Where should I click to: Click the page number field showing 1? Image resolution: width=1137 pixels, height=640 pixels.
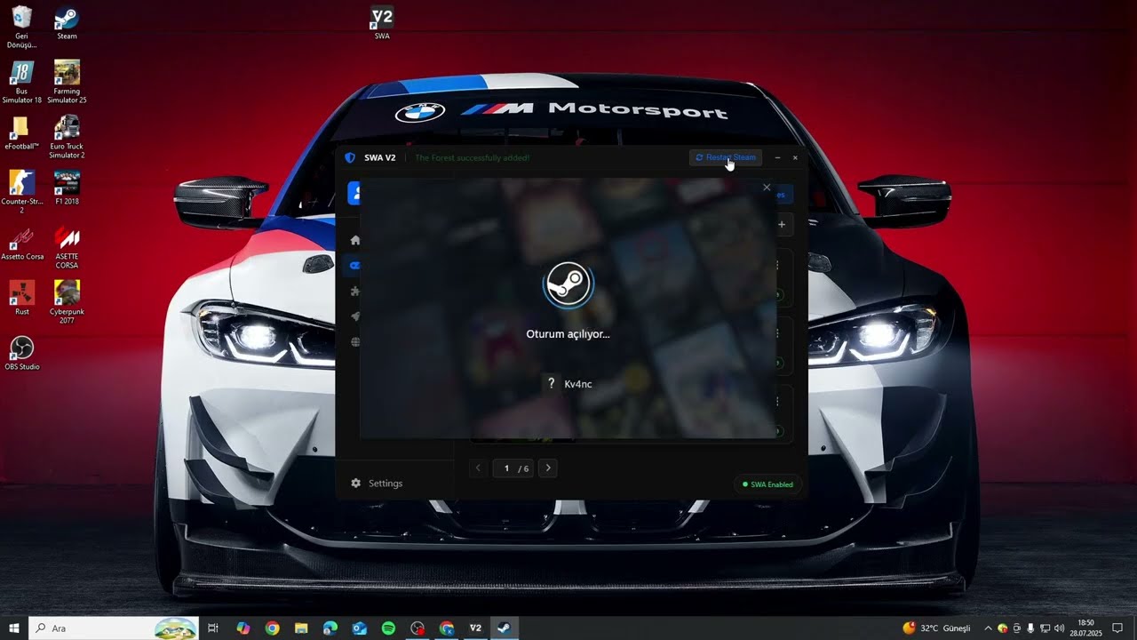coord(506,468)
